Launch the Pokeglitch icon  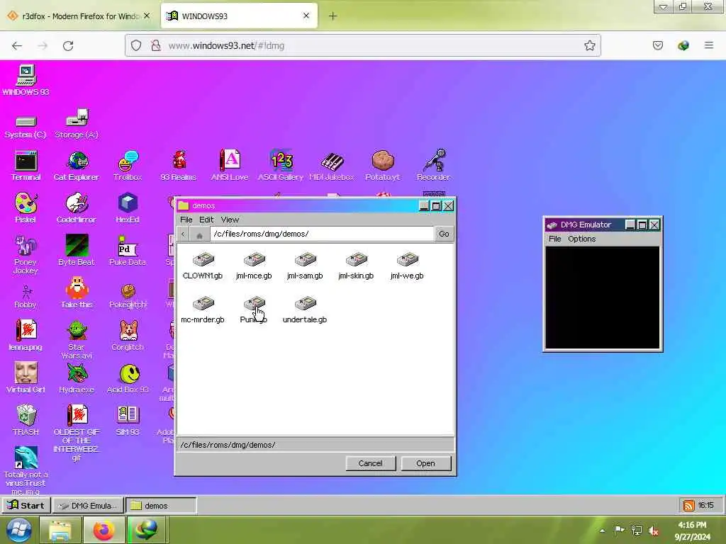coord(128,297)
